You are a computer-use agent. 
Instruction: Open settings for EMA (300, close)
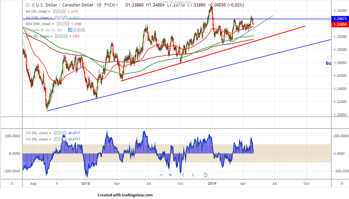point(63,24)
